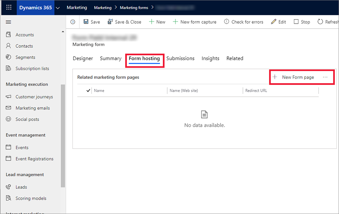Click the Save & Close button label
The width and height of the screenshot is (339, 214).
pyautogui.click(x=128, y=22)
